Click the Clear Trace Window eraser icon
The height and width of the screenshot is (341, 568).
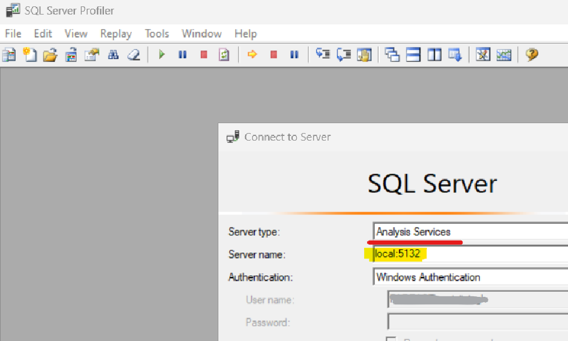point(134,55)
